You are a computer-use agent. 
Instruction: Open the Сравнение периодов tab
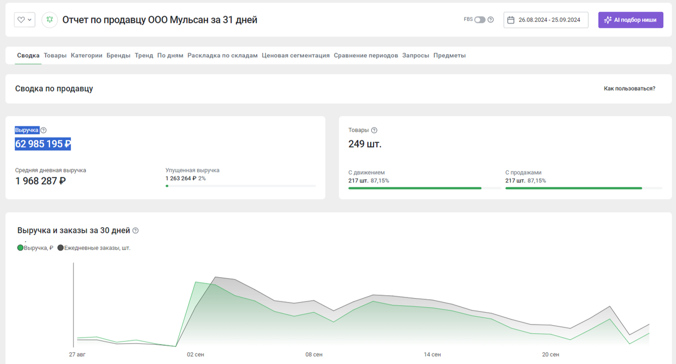point(366,55)
